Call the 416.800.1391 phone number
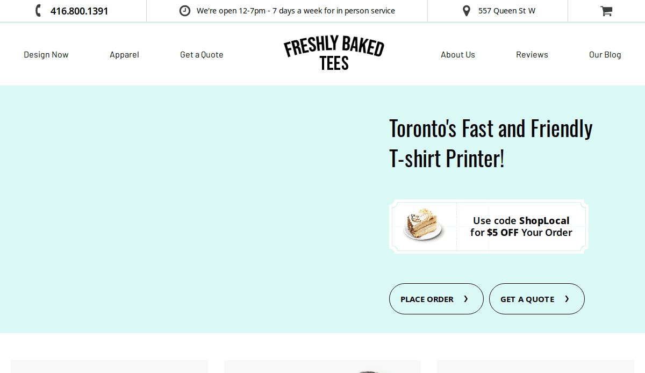Image resolution: width=645 pixels, height=373 pixels. coord(79,10)
